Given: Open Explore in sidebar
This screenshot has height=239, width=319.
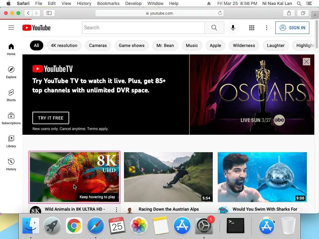Looking at the screenshot, I should pyautogui.click(x=11, y=72).
